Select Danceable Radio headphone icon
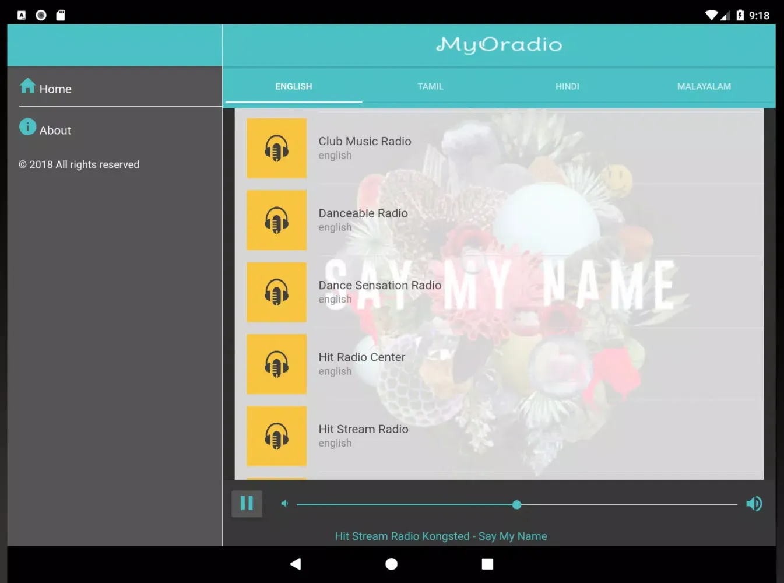This screenshot has width=784, height=583. (276, 220)
